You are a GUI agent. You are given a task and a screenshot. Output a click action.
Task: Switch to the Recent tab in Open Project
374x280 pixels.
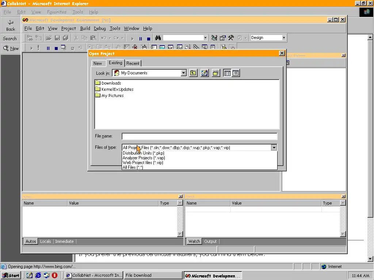(133, 63)
